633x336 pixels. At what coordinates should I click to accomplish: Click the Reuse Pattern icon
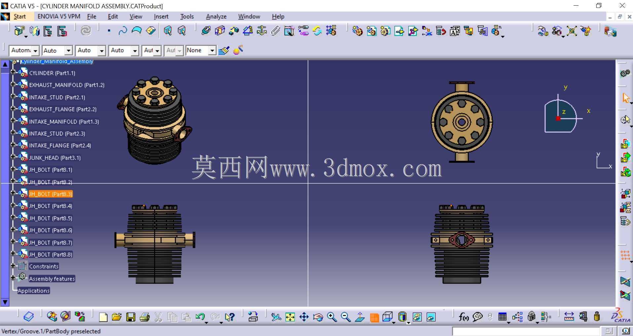(331, 31)
